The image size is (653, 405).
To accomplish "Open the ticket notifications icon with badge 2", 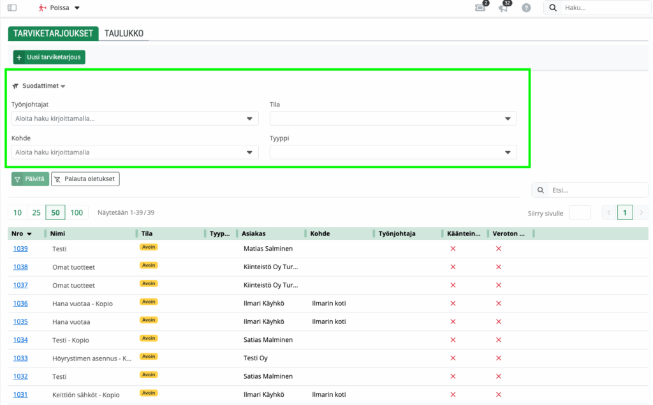I will (481, 8).
